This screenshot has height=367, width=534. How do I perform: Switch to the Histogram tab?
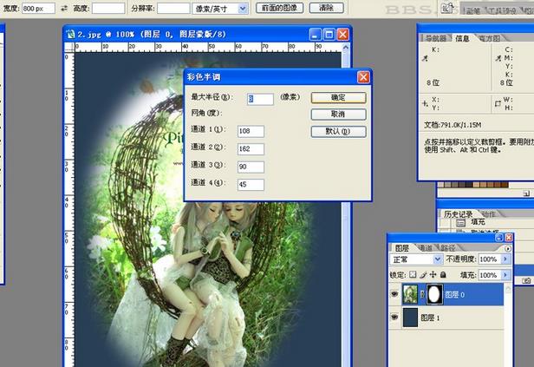click(x=490, y=38)
